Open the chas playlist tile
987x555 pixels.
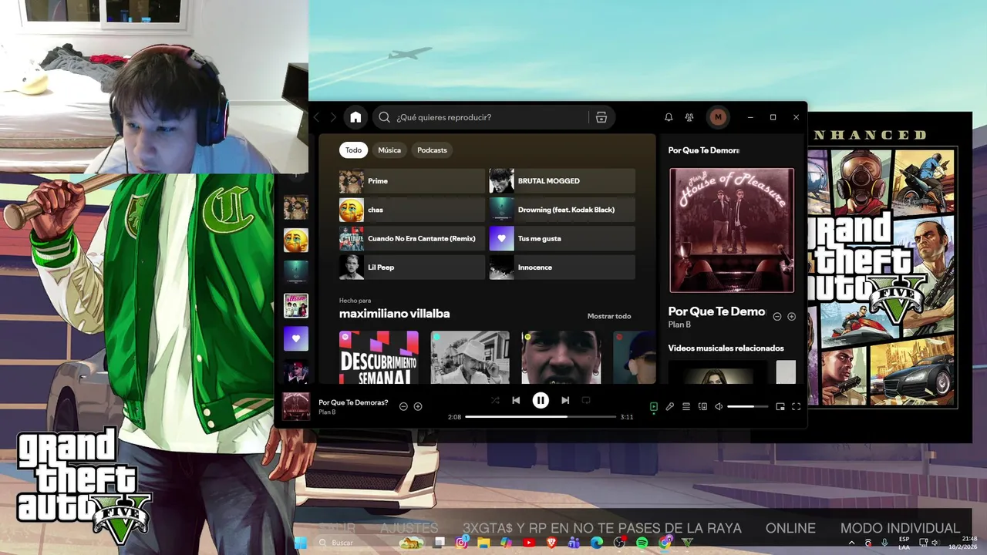[412, 210]
